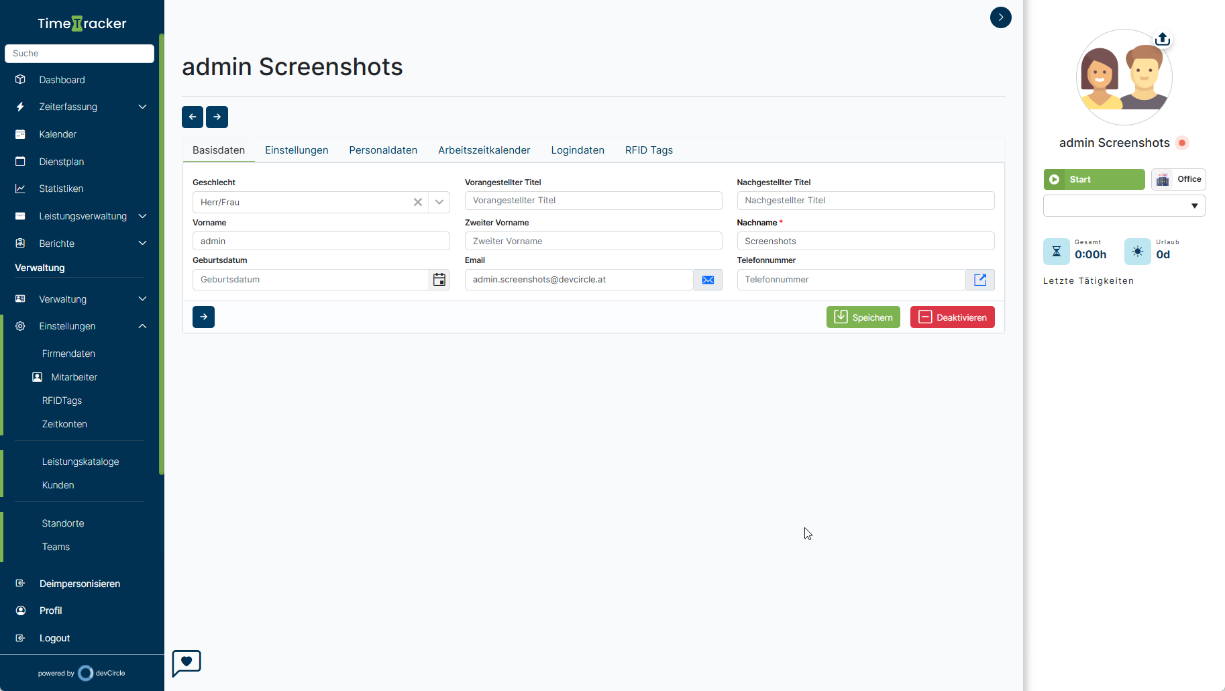1225x691 pixels.
Task: Click the email envelope icon
Action: [x=708, y=280]
